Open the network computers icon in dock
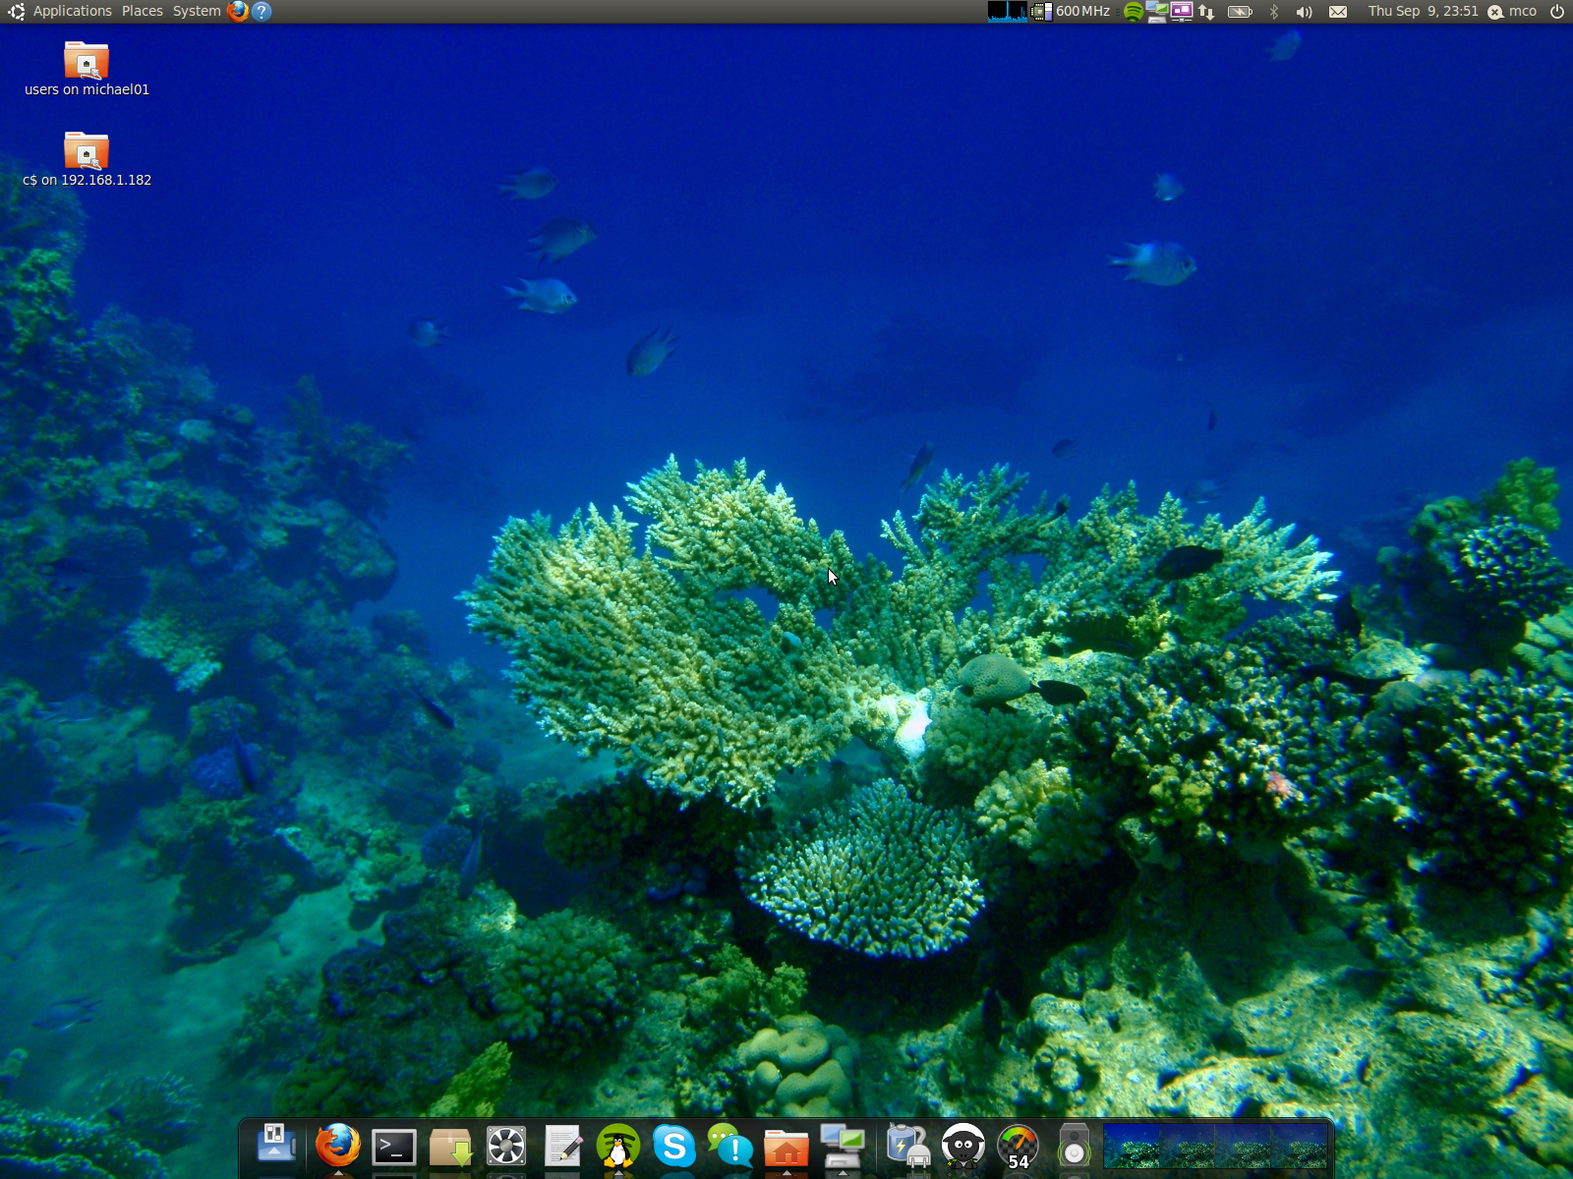1573x1179 pixels. click(843, 1146)
